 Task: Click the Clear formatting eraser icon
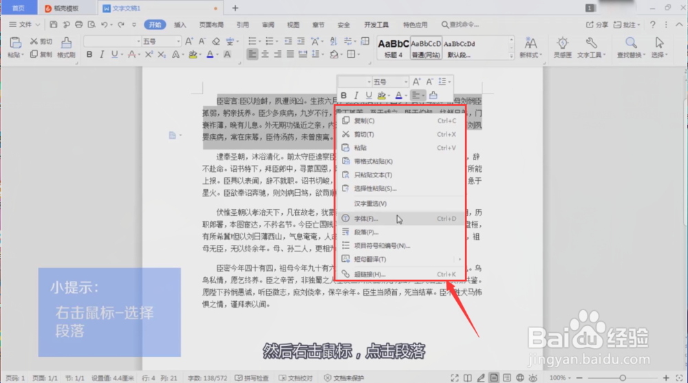pyautogui.click(x=215, y=41)
